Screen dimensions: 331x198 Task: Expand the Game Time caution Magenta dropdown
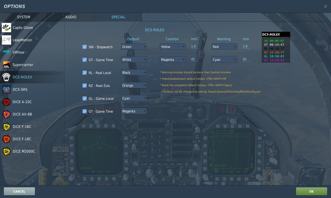pyautogui.click(x=172, y=60)
